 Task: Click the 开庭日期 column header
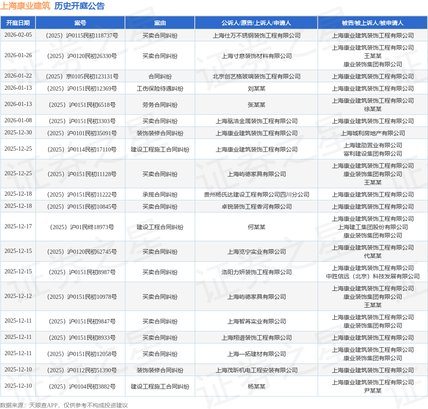18,23
